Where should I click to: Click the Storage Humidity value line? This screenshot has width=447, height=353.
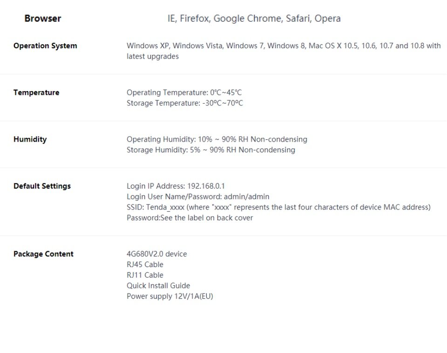coord(210,150)
